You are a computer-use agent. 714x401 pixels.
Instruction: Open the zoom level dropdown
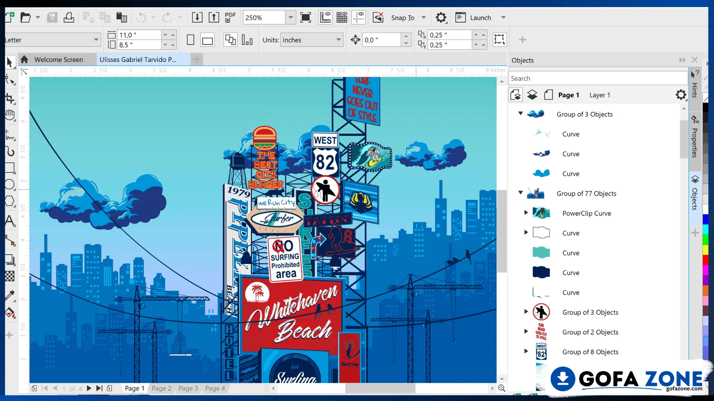291,17
